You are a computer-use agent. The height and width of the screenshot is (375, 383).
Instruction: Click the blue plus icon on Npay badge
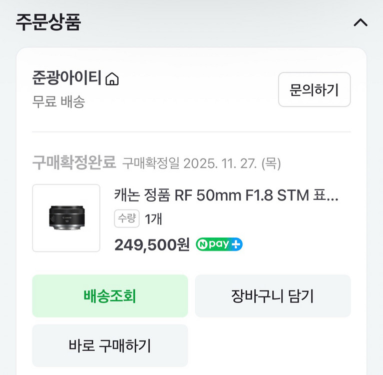click(236, 244)
